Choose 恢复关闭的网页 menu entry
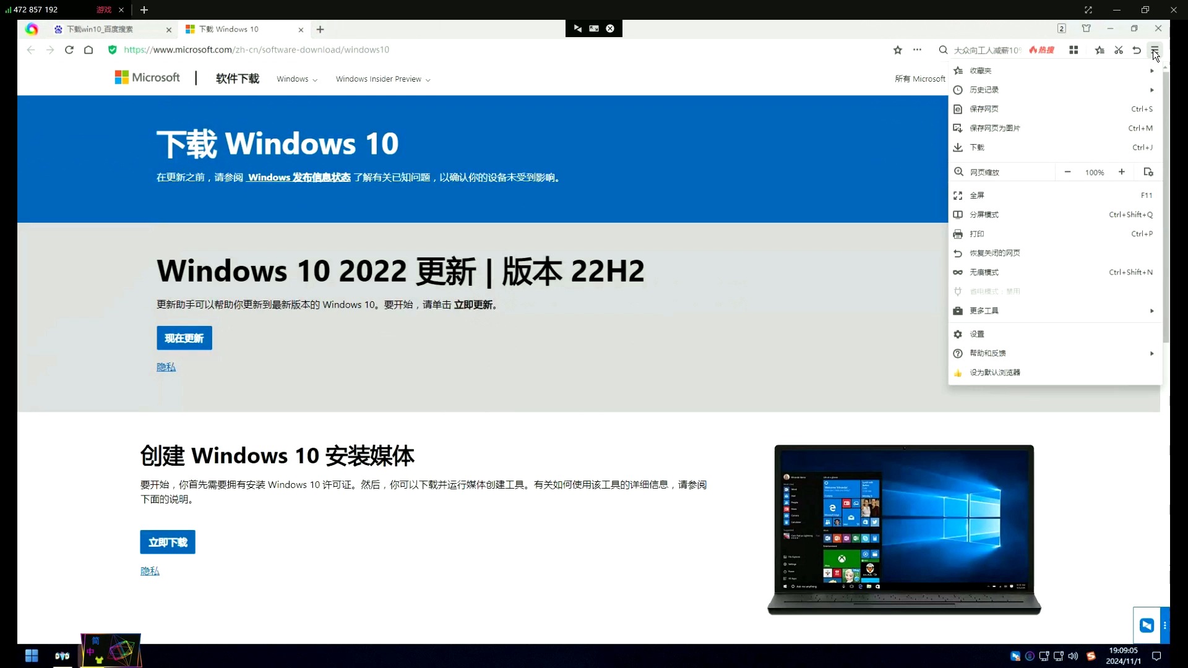The height and width of the screenshot is (668, 1188). click(1055, 253)
